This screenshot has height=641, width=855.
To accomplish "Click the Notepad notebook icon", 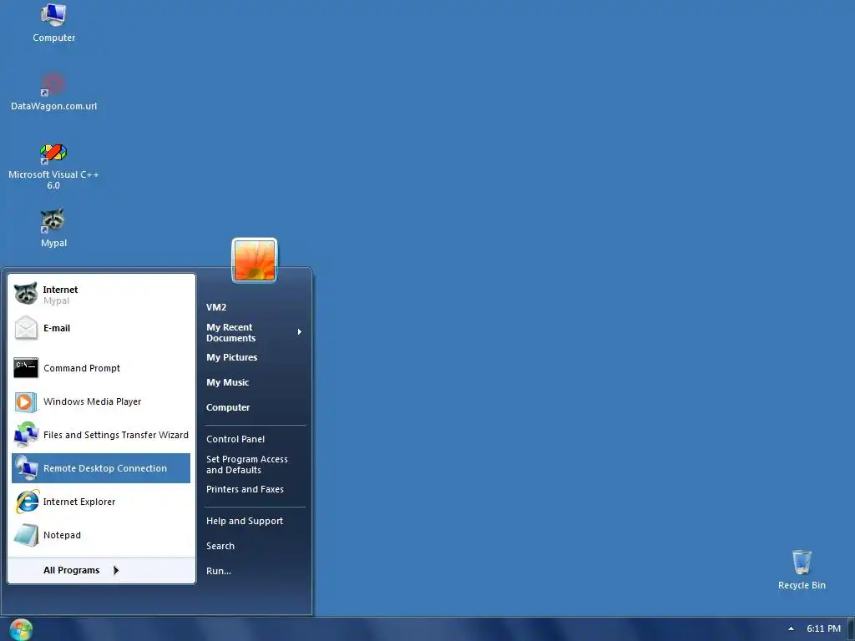I will pos(26,535).
